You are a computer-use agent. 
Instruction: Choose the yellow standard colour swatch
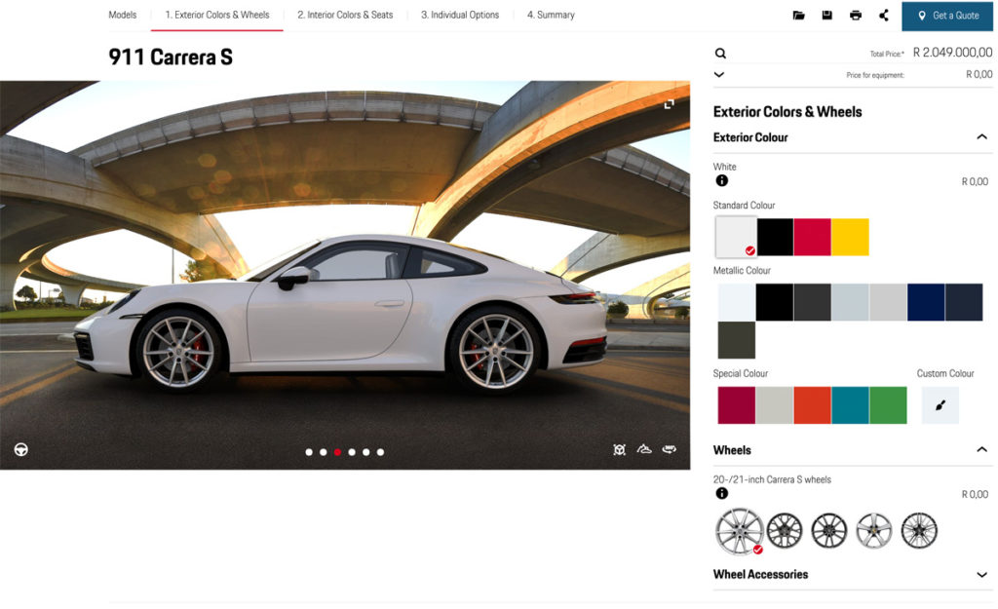pos(850,237)
